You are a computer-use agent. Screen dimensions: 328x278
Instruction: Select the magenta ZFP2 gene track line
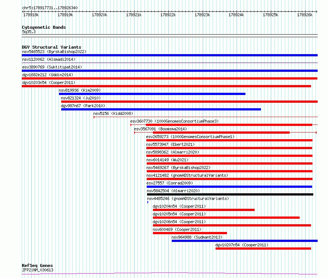pos(170,274)
